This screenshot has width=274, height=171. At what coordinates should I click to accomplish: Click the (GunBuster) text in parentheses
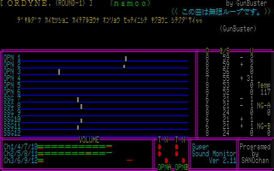pos(238,29)
